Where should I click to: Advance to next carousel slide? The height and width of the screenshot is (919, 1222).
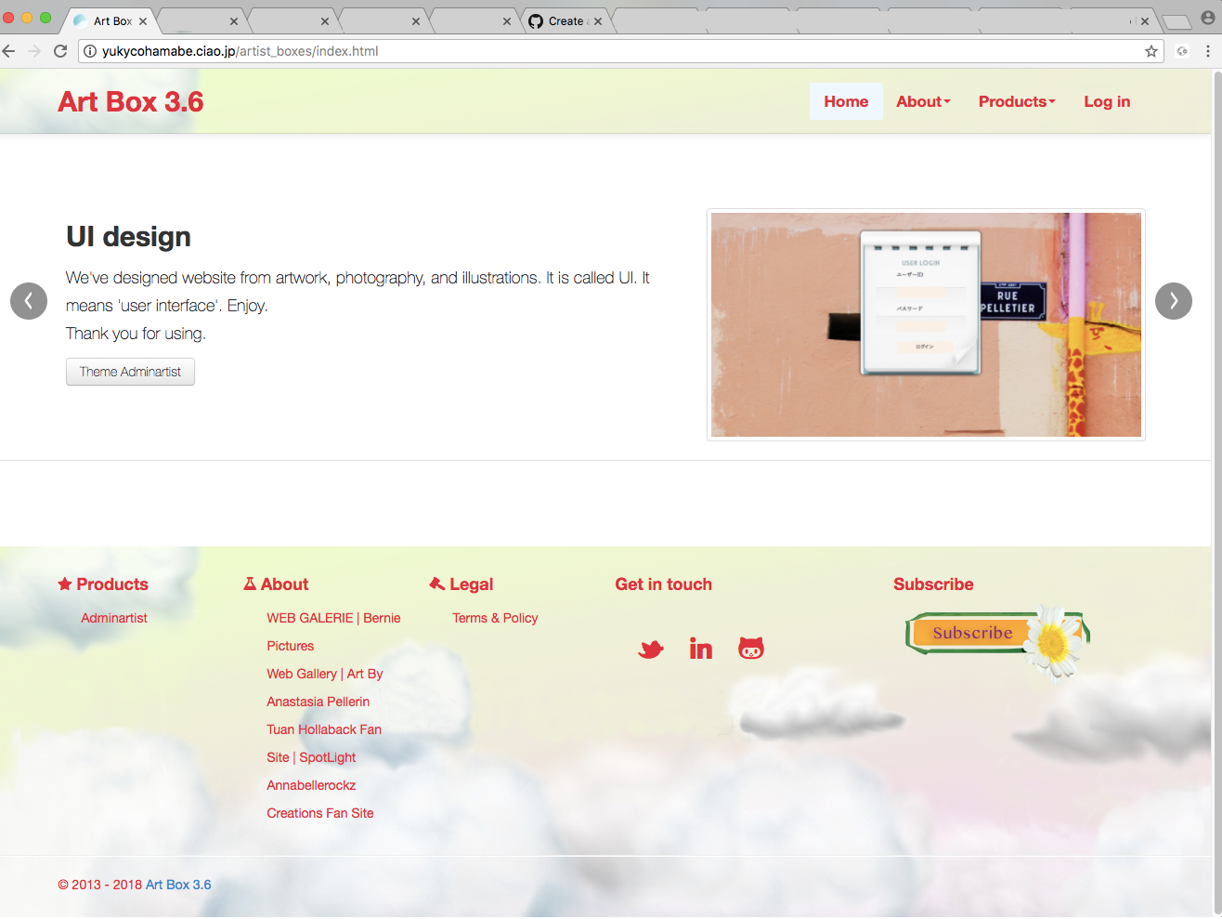(1174, 301)
